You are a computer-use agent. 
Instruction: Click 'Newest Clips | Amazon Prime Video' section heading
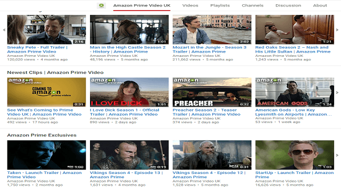pyautogui.click(x=55, y=73)
